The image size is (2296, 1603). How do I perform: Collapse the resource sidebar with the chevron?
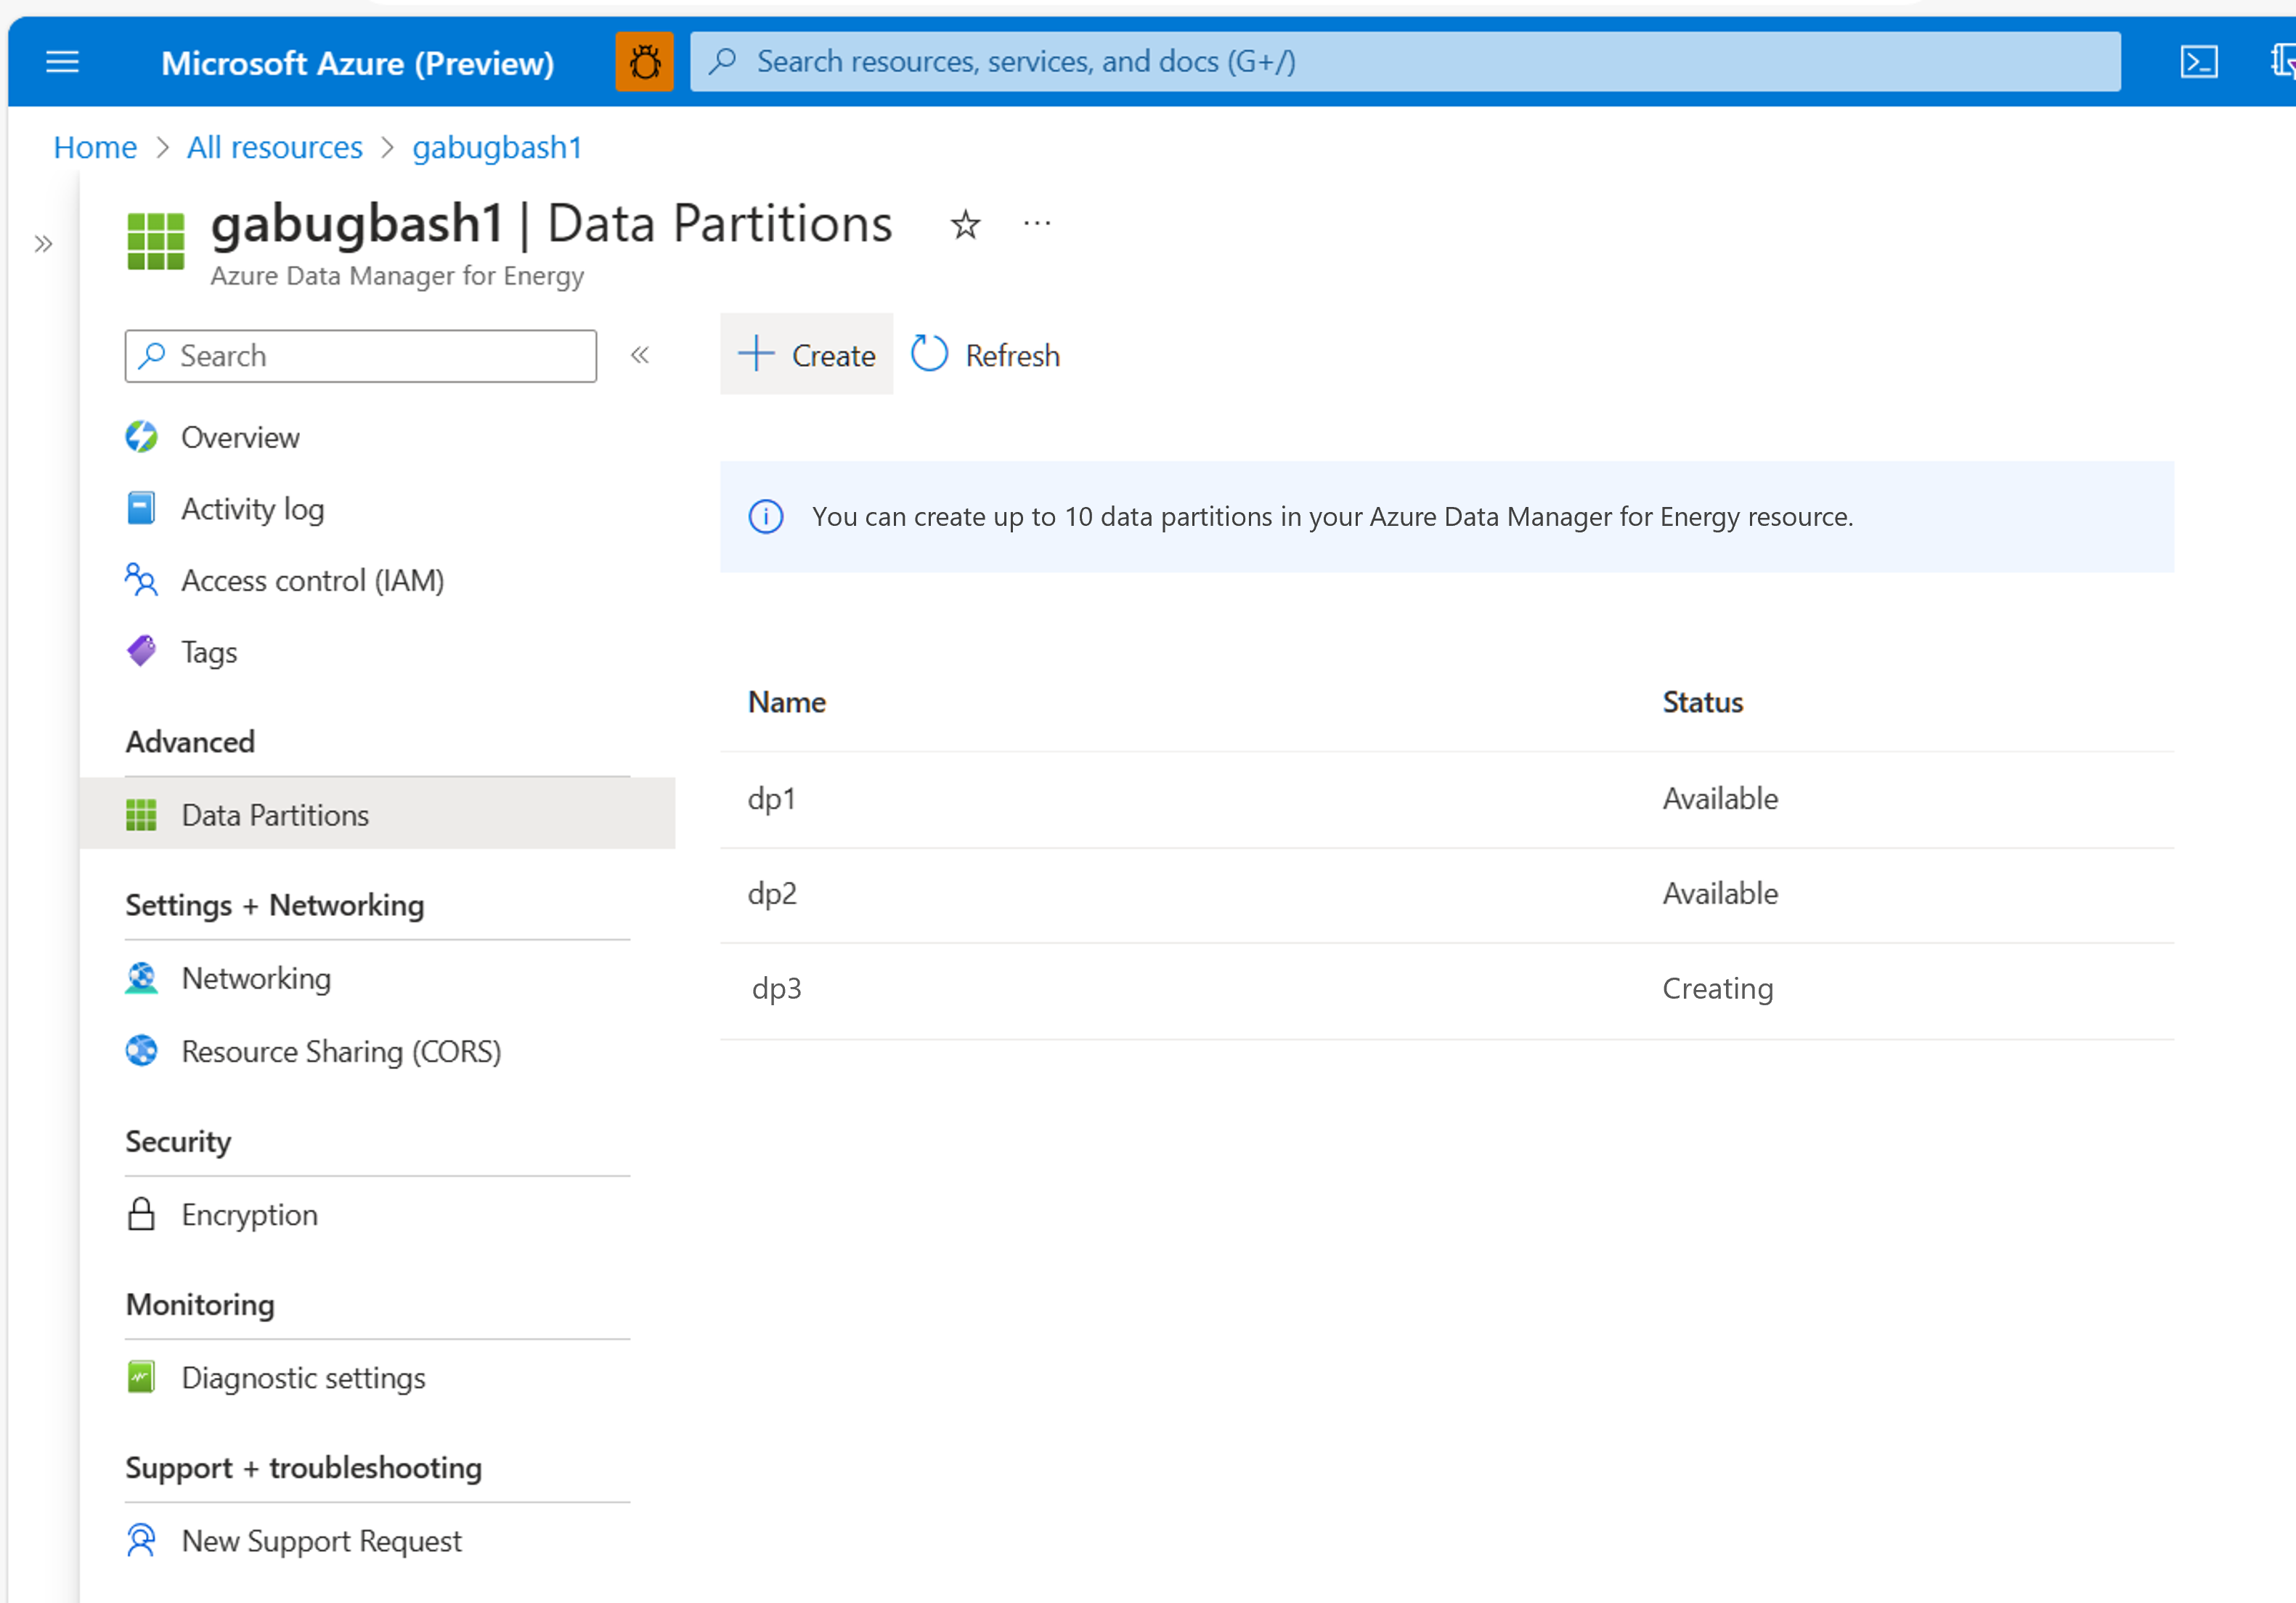[640, 355]
